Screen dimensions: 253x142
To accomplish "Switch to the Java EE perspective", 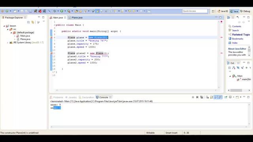I will (223, 11).
